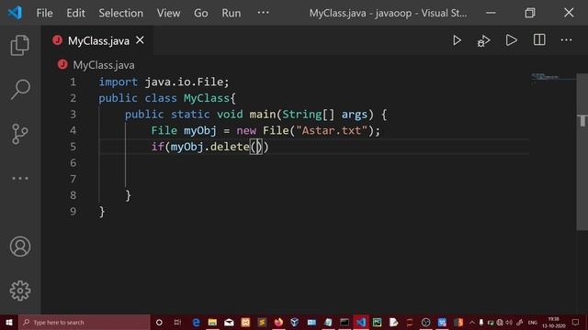Launch Microsoft Edge from taskbar
This screenshot has width=588, height=330.
(196, 322)
